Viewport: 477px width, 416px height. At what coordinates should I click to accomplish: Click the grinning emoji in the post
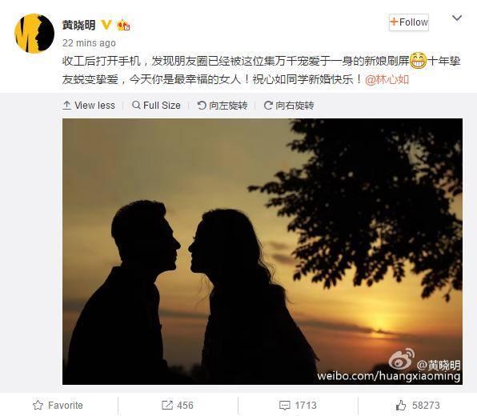coord(418,61)
